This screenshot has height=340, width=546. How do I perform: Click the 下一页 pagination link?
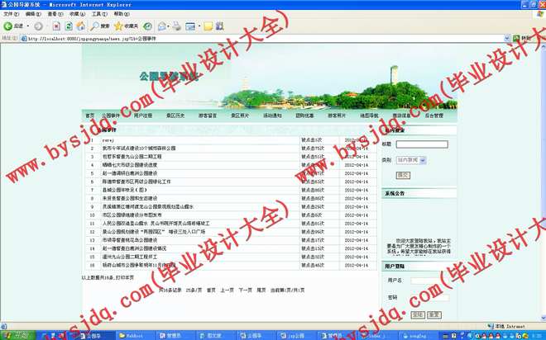245,290
